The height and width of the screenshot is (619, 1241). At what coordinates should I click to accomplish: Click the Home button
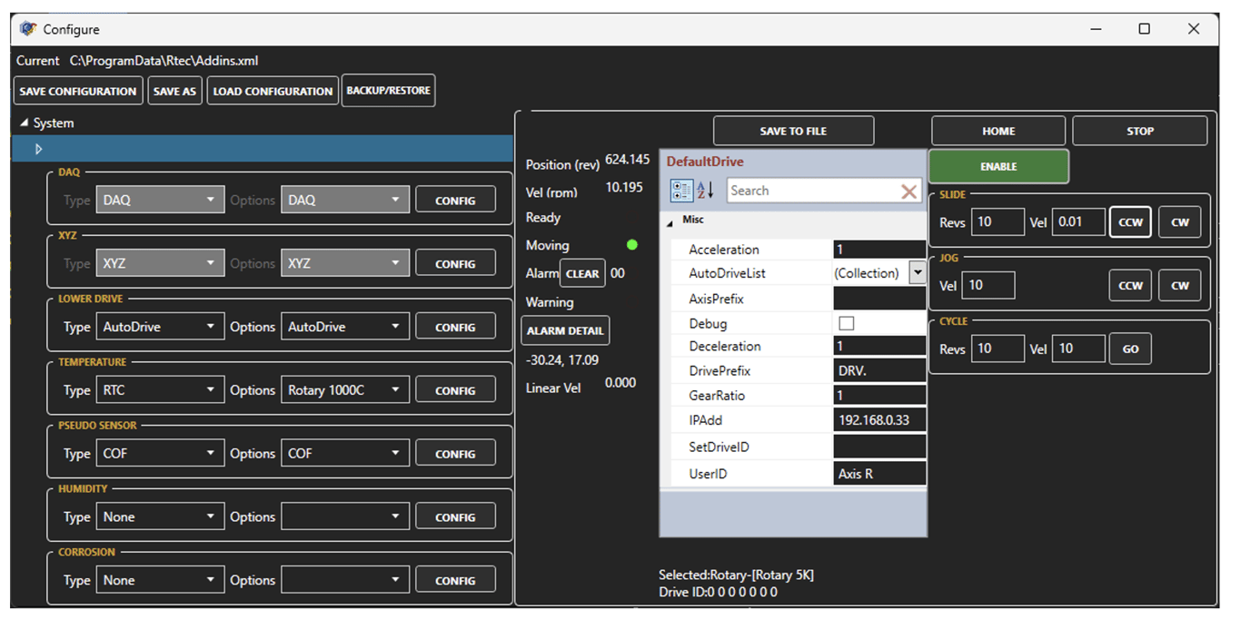point(998,132)
